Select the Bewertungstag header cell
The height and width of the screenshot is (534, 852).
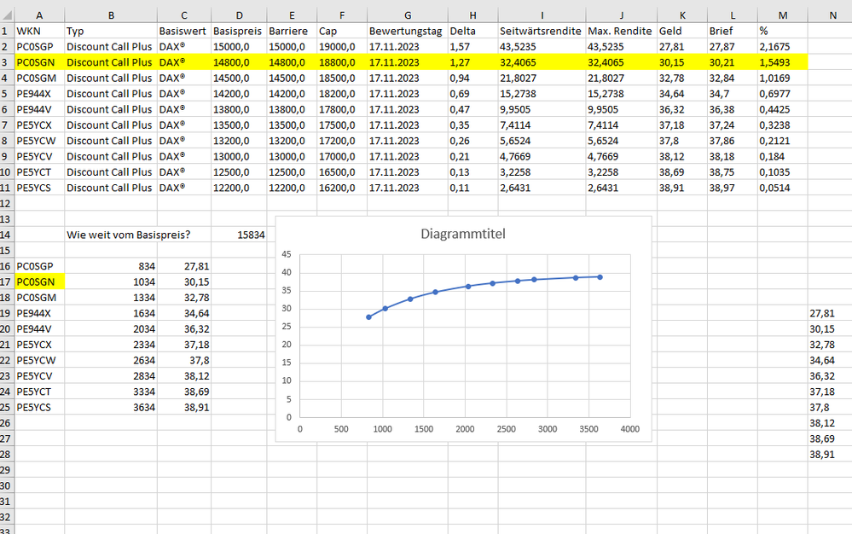[405, 30]
